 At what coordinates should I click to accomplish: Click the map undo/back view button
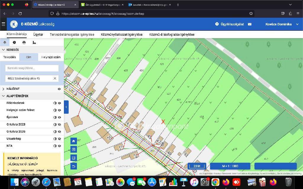pos(74,166)
